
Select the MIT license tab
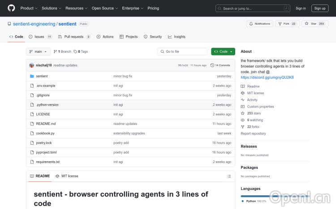point(67,176)
